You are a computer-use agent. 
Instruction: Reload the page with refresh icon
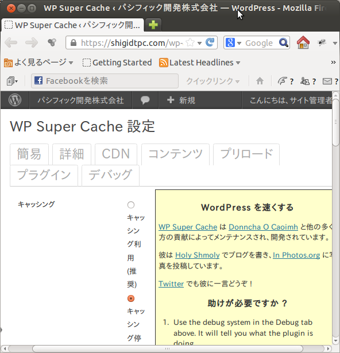210,42
